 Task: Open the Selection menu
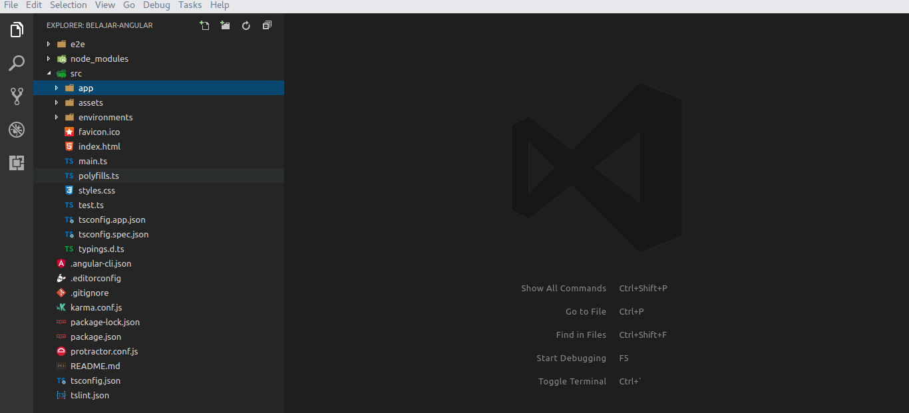point(69,5)
